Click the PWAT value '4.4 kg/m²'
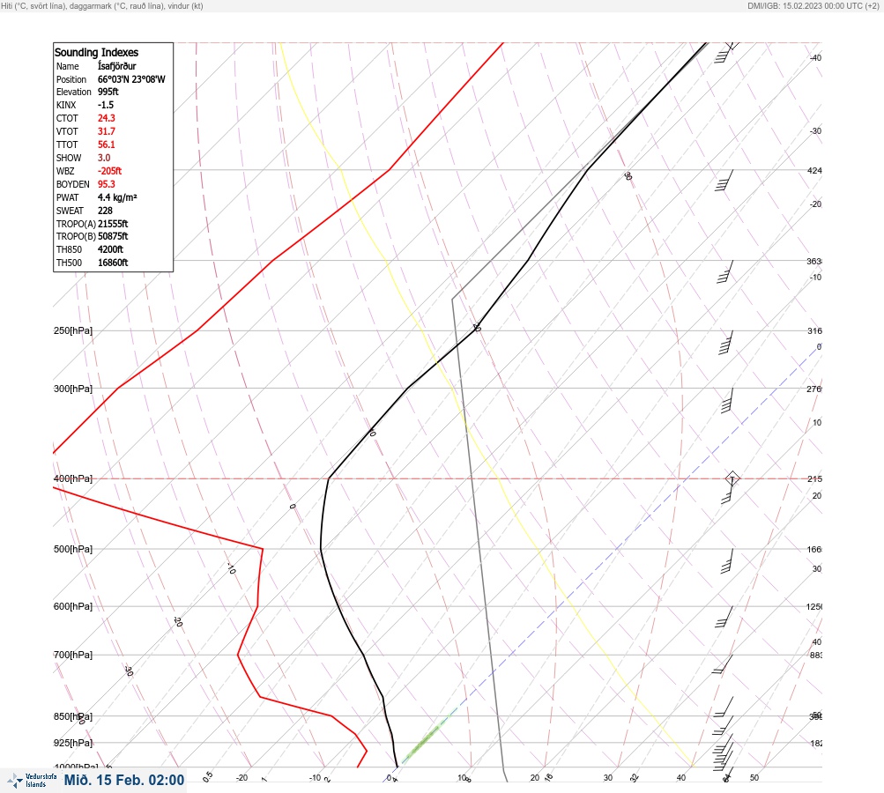884x793 pixels. [x=117, y=197]
